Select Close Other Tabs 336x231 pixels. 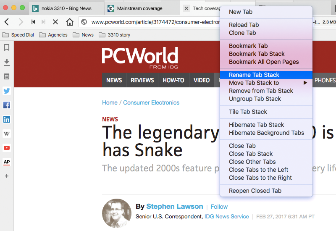pyautogui.click(x=266, y=162)
